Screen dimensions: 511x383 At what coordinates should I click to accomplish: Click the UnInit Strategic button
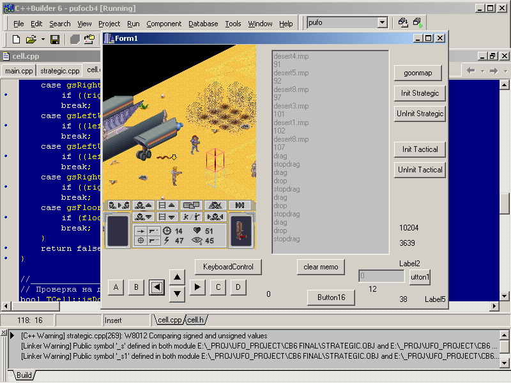[x=420, y=114]
